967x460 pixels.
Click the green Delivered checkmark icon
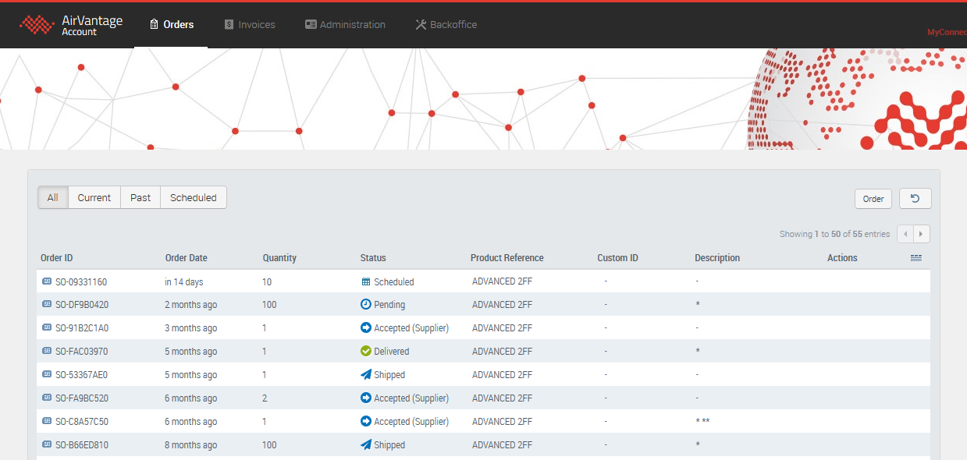coord(365,352)
